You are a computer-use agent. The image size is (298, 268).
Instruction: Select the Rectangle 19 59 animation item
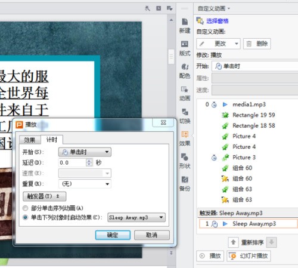tap(254, 115)
